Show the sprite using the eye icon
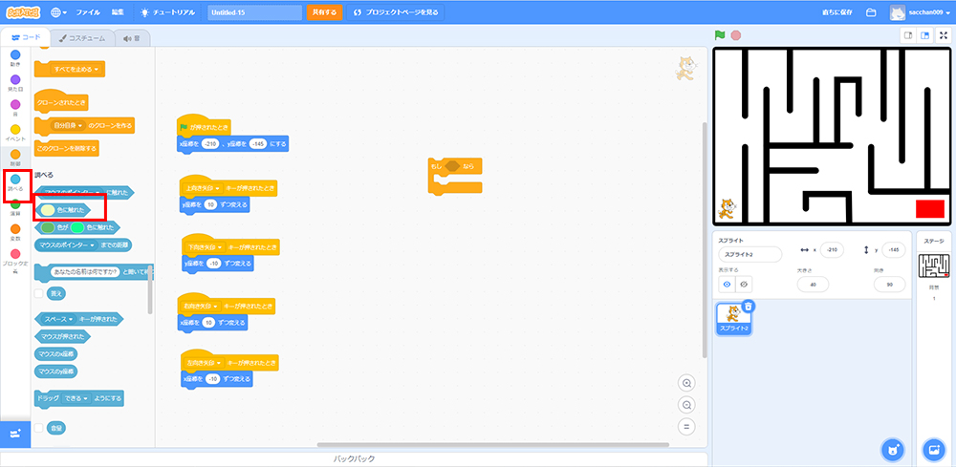 [727, 284]
